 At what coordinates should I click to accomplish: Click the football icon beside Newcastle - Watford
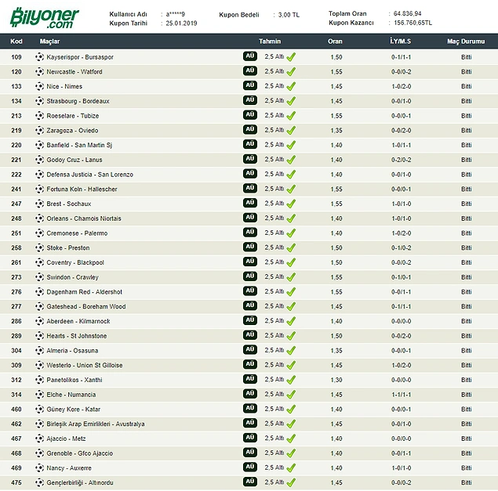coord(40,72)
